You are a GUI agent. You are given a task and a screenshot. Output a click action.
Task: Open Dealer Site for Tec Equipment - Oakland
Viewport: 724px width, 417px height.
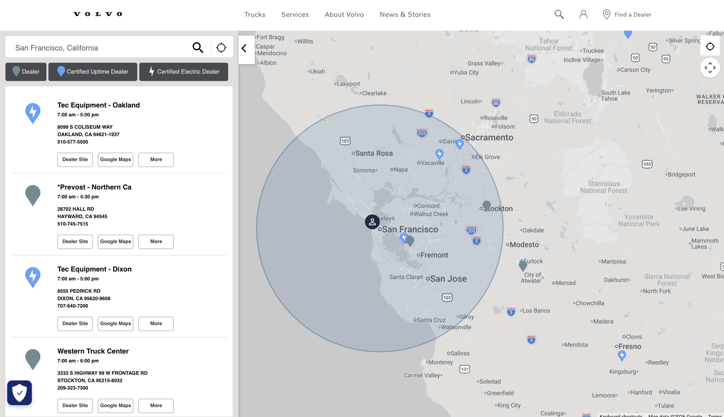point(75,160)
